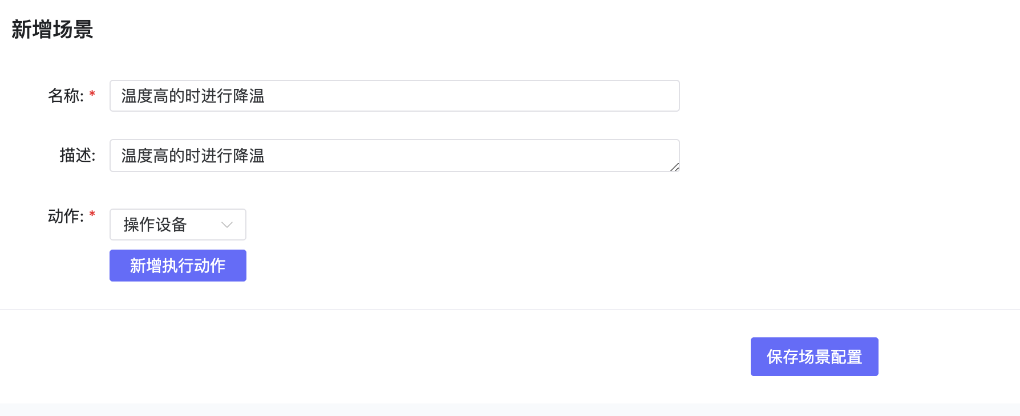
Task: Click the resize grip of 描述 textarea
Action: 674,166
